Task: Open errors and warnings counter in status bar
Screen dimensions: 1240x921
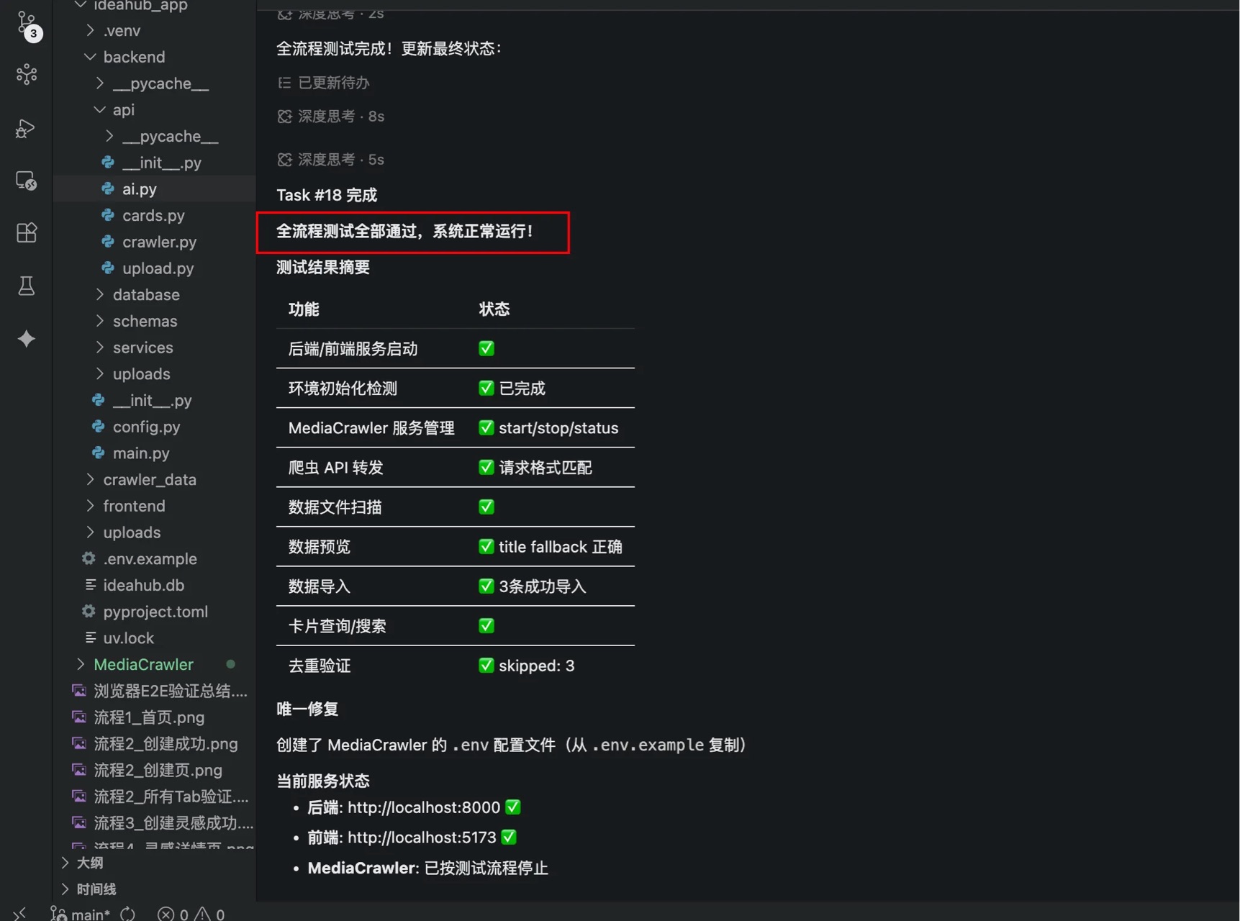Action: point(191,914)
